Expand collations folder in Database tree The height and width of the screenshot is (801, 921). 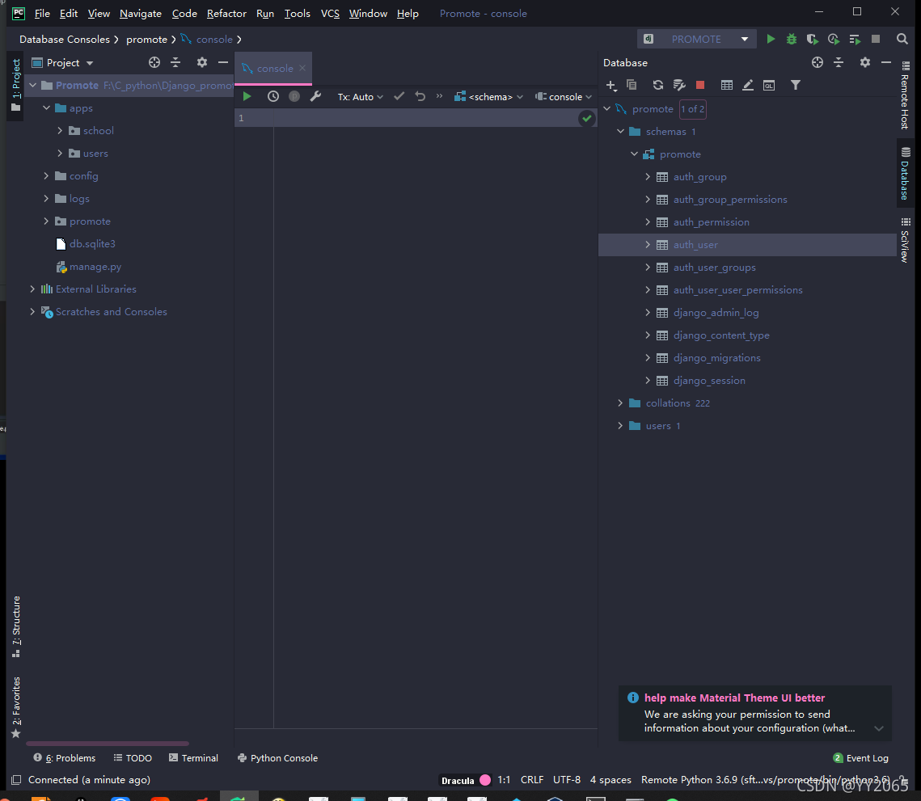[620, 403]
